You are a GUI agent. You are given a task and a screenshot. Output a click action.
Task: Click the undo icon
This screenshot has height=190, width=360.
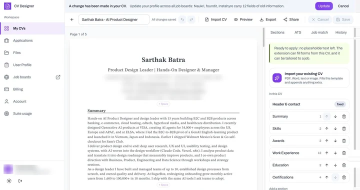pyautogui.click(x=182, y=19)
